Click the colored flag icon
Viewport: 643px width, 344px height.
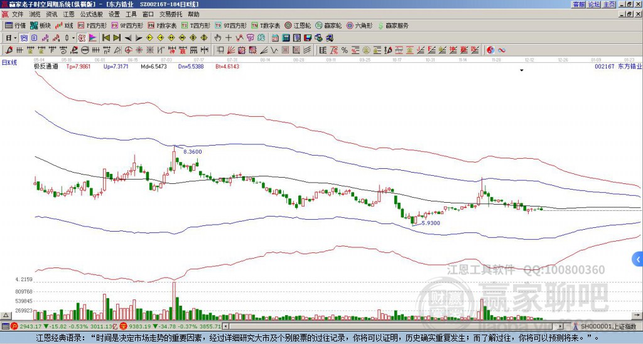[93, 38]
